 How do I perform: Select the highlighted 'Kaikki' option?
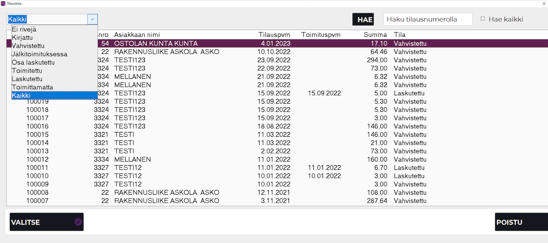[21, 96]
